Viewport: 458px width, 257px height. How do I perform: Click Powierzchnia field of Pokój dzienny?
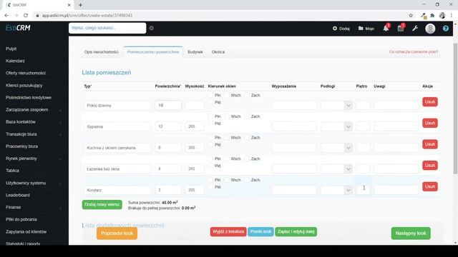click(x=168, y=105)
